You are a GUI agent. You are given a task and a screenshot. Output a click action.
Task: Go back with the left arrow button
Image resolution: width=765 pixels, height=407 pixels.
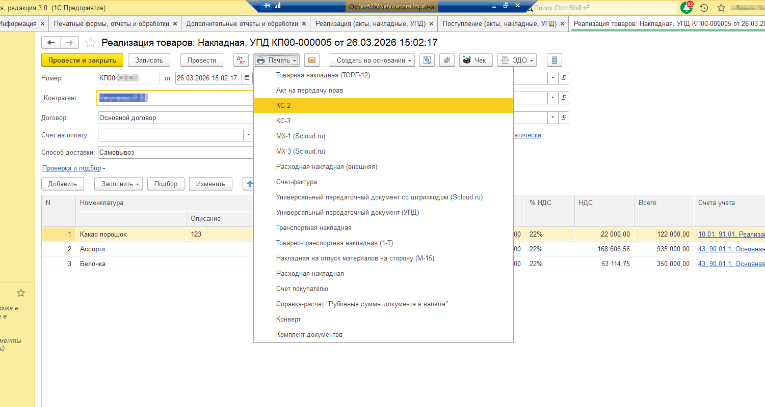pos(51,43)
